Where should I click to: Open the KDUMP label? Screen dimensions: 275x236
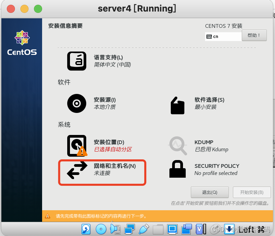(204, 142)
